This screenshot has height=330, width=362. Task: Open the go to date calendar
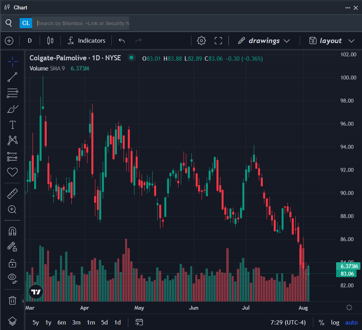click(x=139, y=322)
